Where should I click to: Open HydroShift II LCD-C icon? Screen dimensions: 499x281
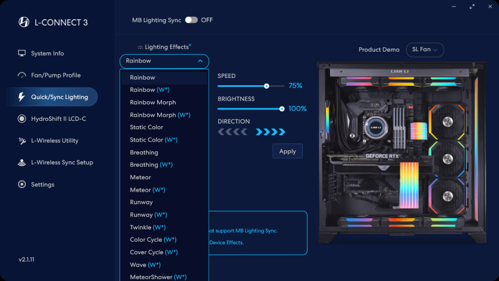(x=22, y=119)
